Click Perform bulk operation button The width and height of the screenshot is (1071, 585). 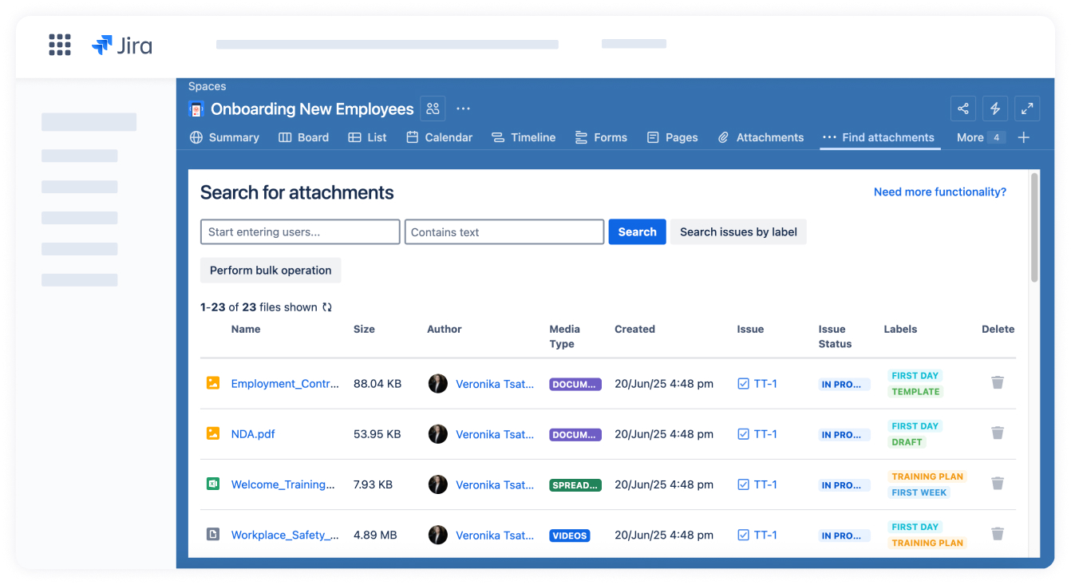[271, 271]
